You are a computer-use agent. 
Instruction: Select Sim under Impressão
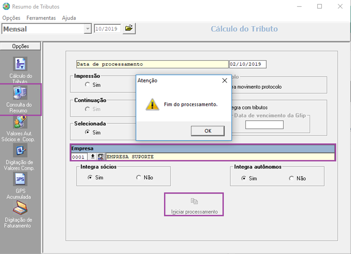(87, 84)
